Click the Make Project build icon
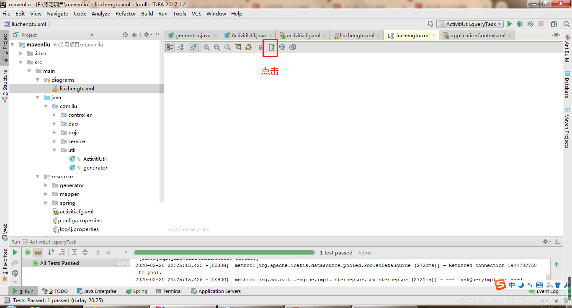 (430, 24)
